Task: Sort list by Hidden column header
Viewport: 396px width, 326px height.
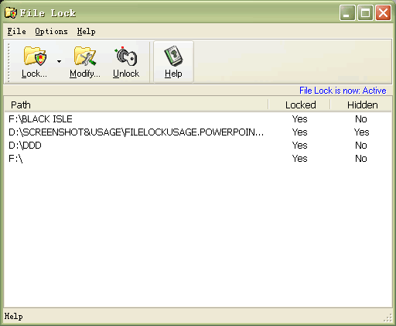Action: click(361, 105)
